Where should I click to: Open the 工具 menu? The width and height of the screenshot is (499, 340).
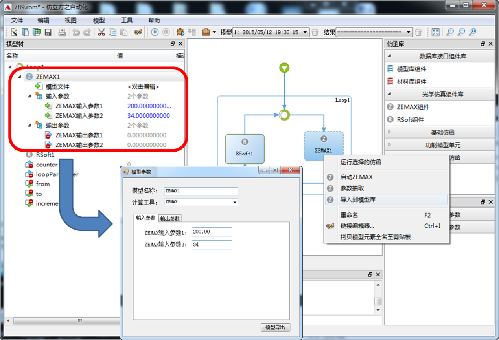127,20
